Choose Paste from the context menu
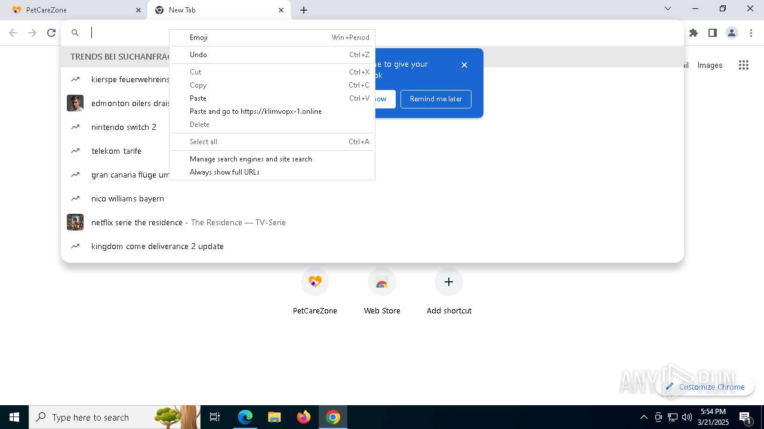This screenshot has height=429, width=764. point(272,98)
